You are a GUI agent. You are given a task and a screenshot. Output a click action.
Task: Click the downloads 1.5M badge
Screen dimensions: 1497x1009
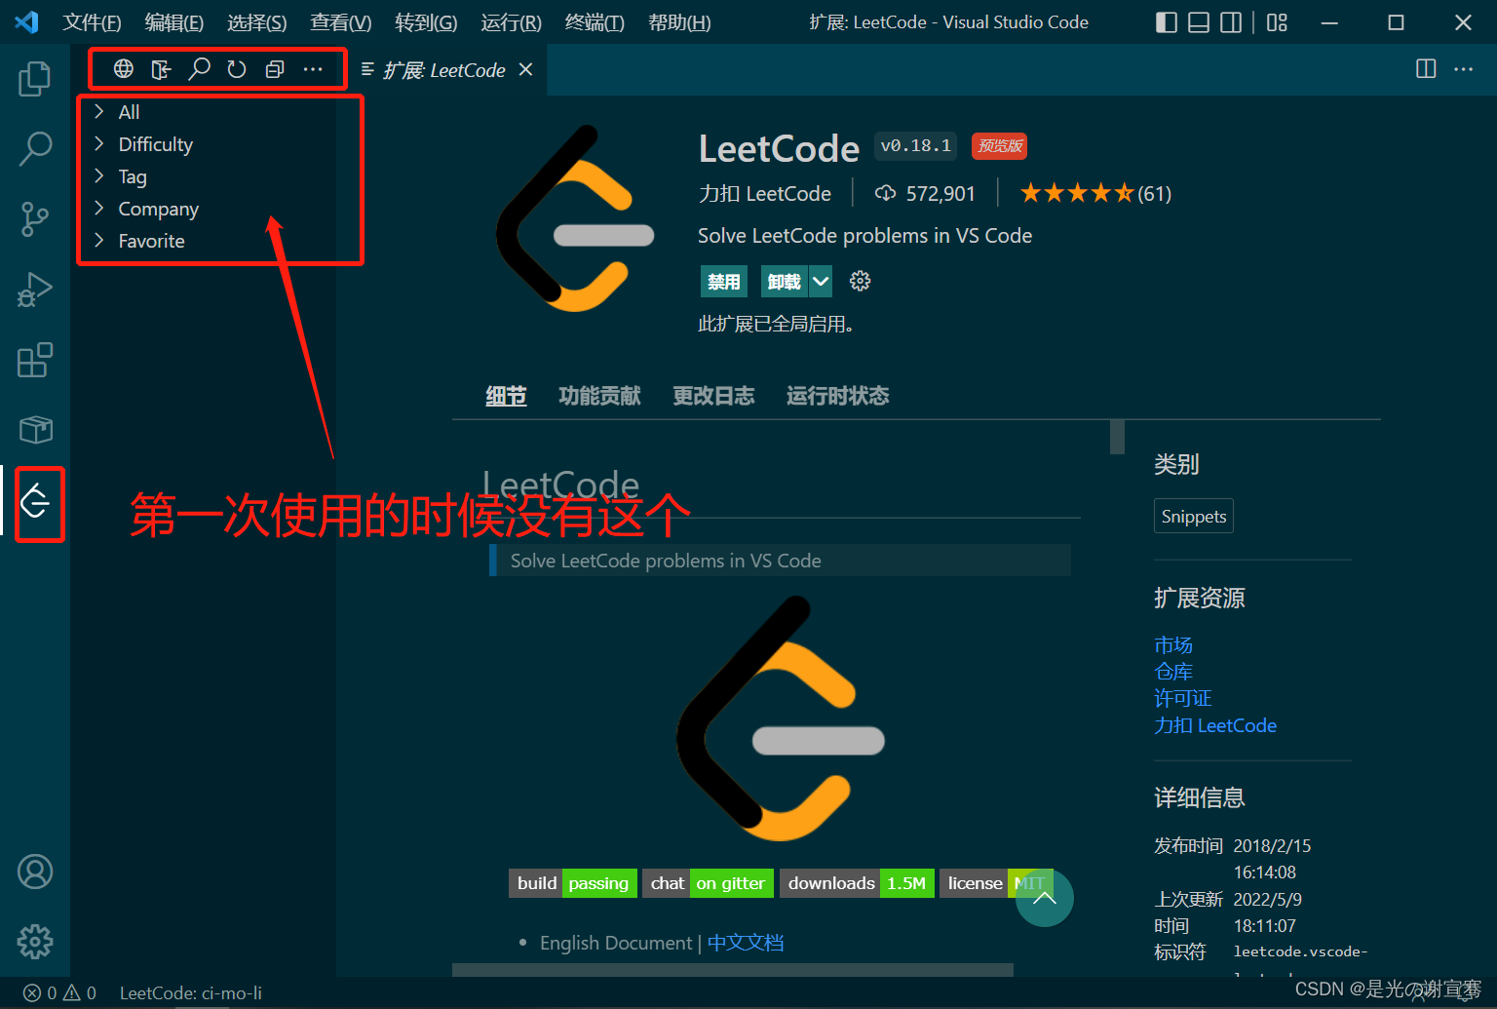858,883
